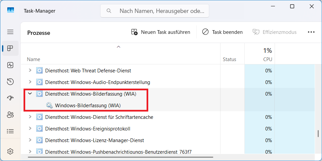Click the vertical scrollbar thumb
The image size is (322, 161).
pyautogui.click(x=318, y=134)
